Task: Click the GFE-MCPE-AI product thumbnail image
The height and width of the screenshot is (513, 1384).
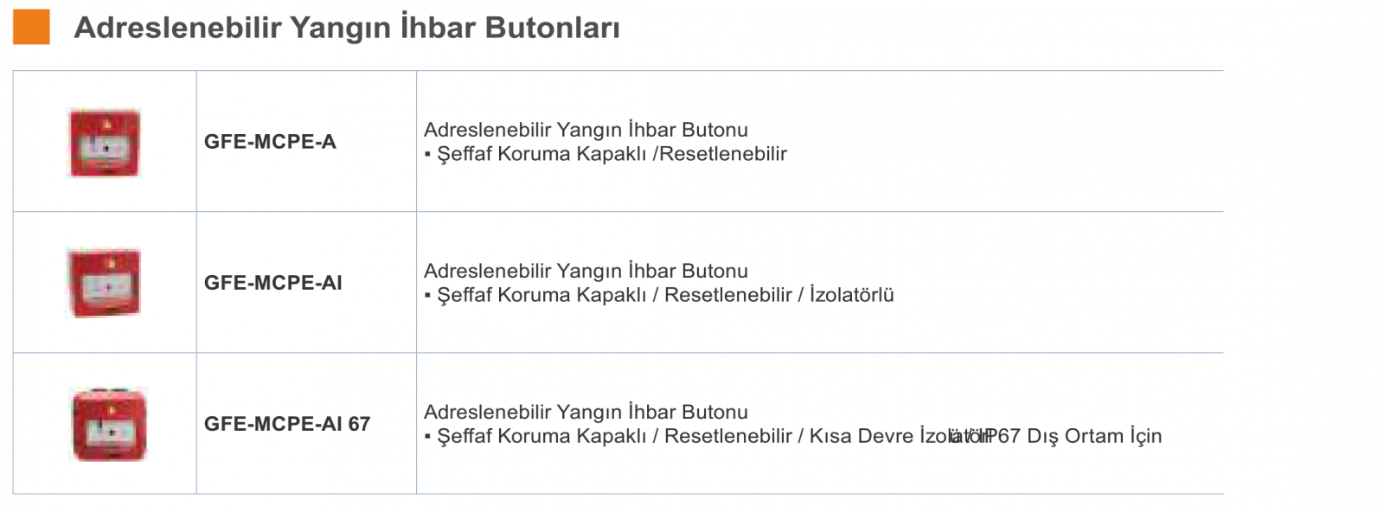Action: click(105, 282)
